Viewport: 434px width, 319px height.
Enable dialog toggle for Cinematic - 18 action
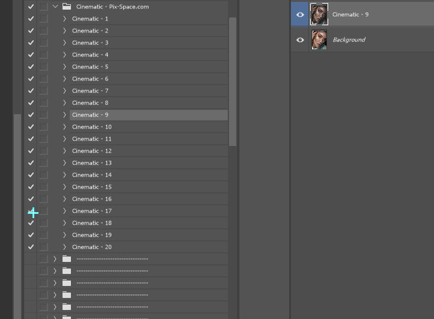[43, 223]
